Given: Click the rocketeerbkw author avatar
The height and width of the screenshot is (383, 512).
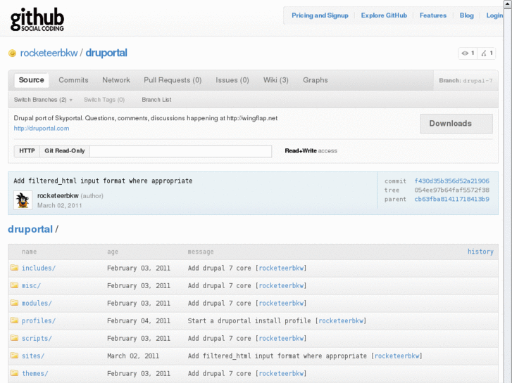Looking at the screenshot, I should coord(23,200).
